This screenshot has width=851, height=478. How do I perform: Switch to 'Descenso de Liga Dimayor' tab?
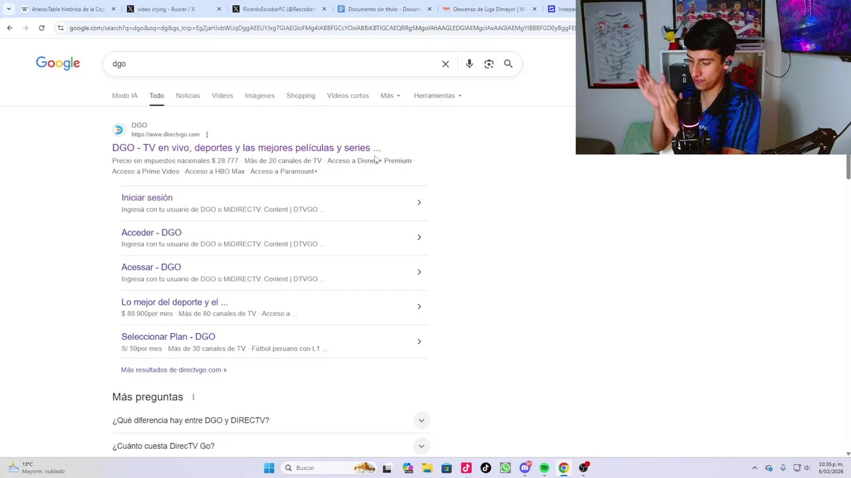click(489, 9)
